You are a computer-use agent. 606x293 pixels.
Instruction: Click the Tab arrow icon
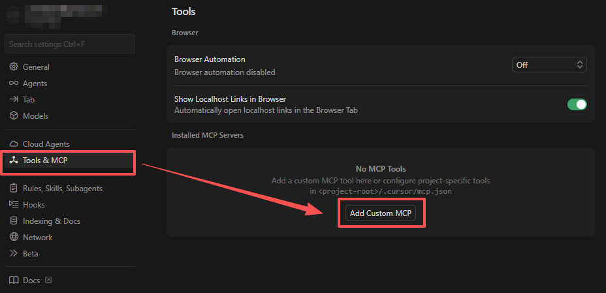point(14,100)
